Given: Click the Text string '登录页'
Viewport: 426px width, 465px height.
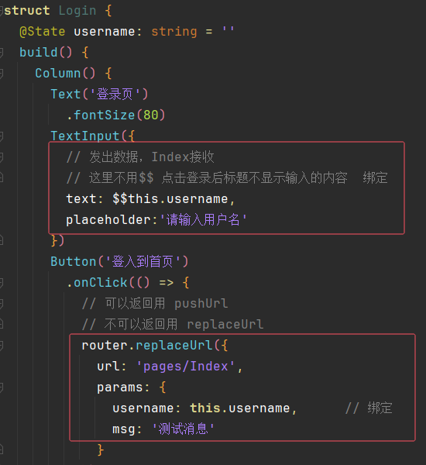Looking at the screenshot, I should tap(115, 95).
